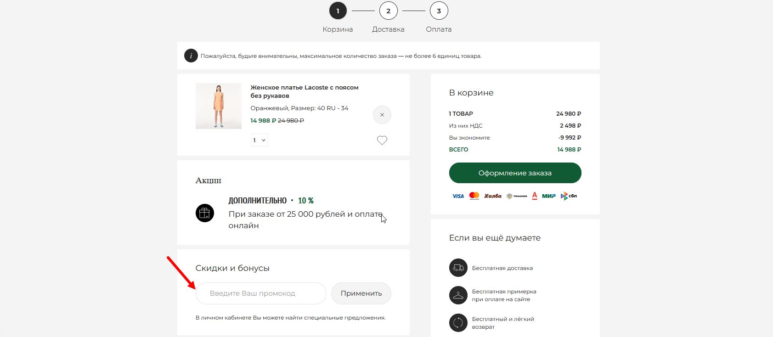Screen dimensions: 773x337
Task: Click the gift box promo icon
Action: (x=205, y=213)
